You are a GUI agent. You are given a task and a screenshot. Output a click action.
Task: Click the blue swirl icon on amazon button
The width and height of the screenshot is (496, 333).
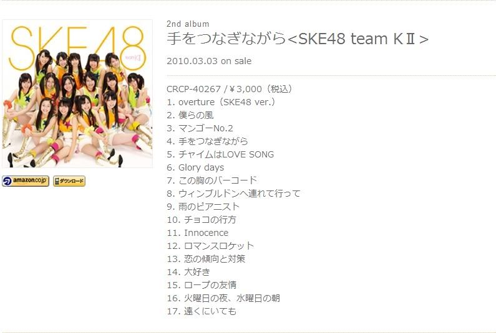pos(7,181)
